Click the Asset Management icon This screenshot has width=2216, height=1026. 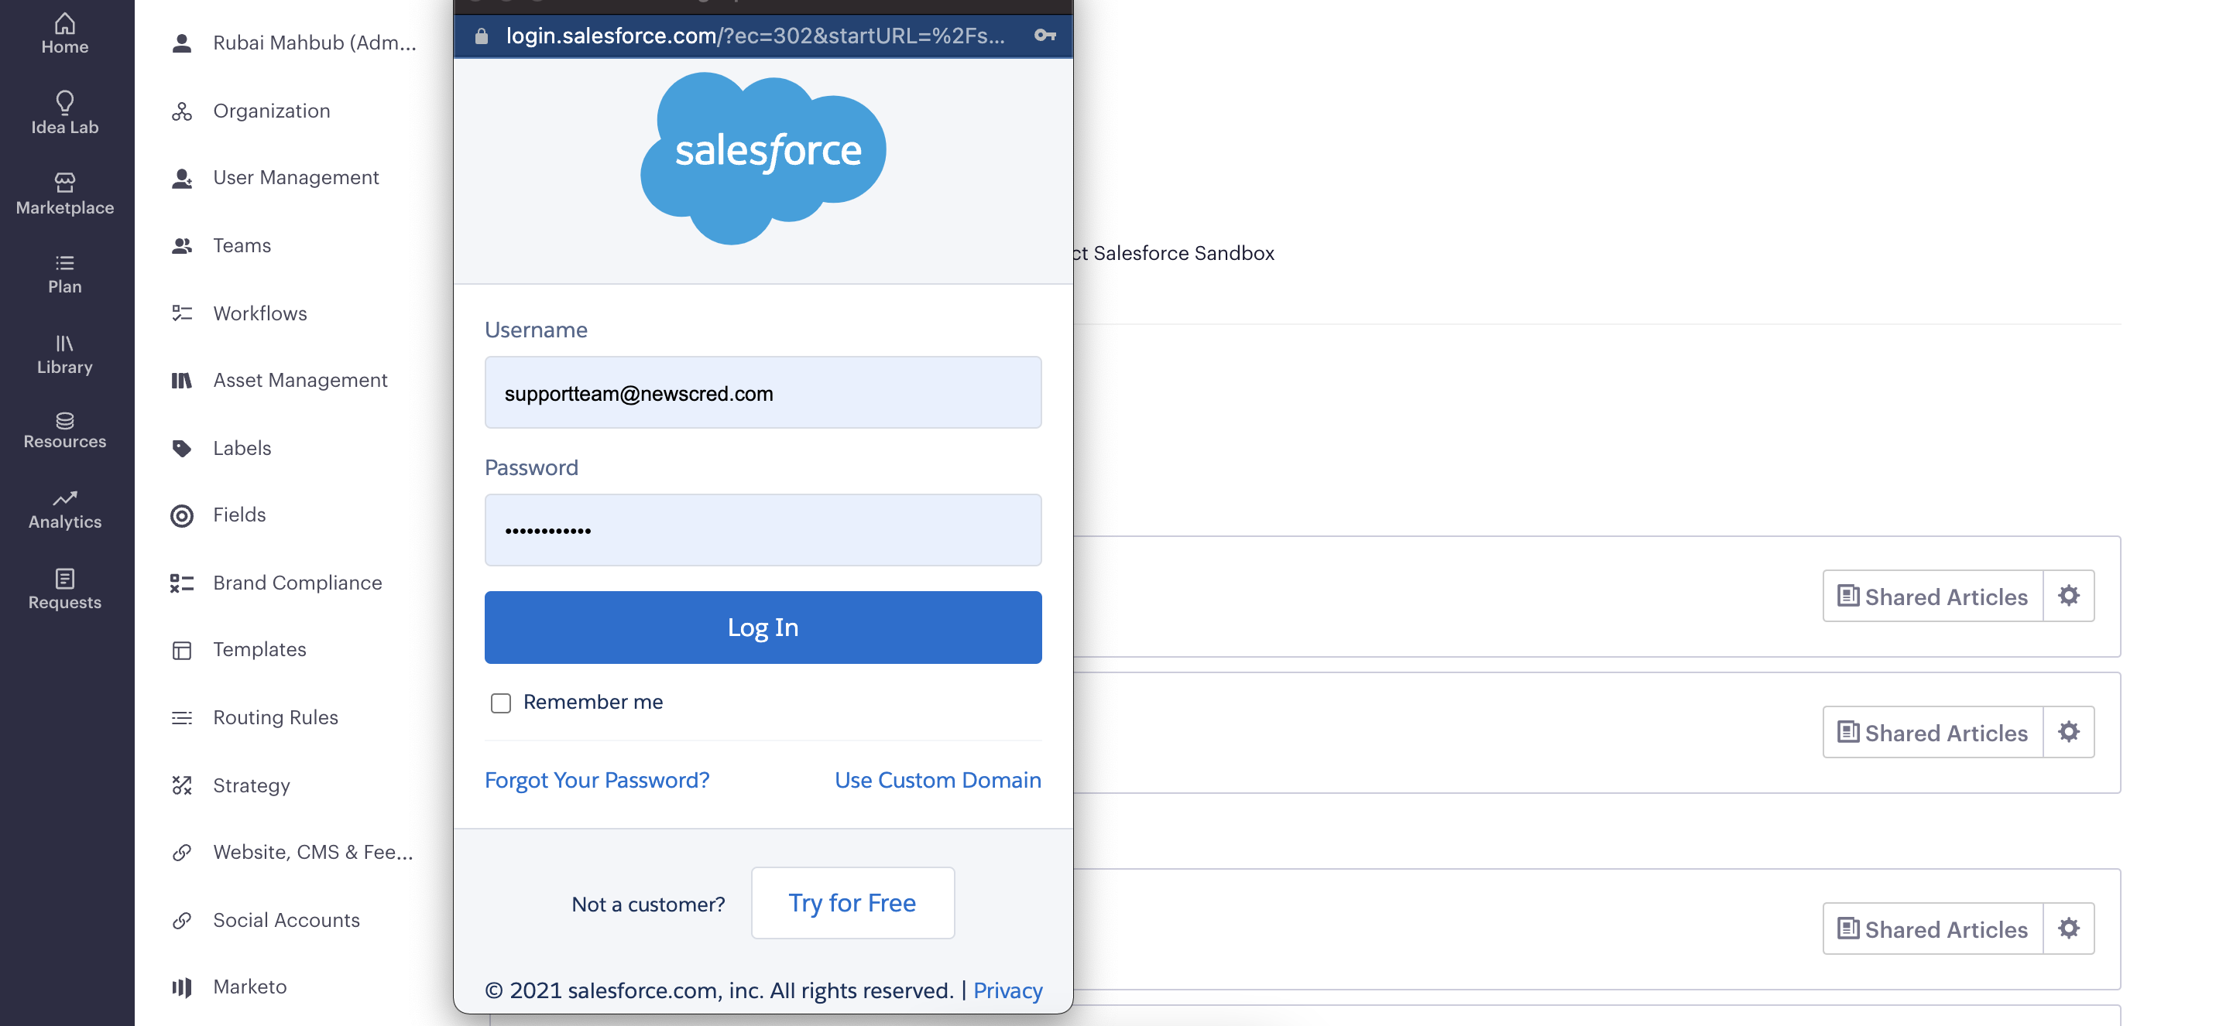point(181,380)
